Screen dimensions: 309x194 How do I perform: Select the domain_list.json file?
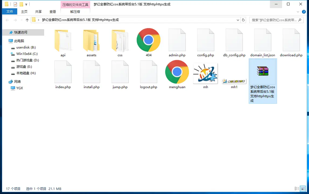point(262,40)
